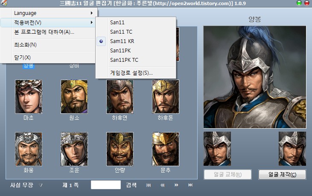Click the 양봉 title above large portrait
This screenshot has height=196, width=312.
(x=255, y=19)
